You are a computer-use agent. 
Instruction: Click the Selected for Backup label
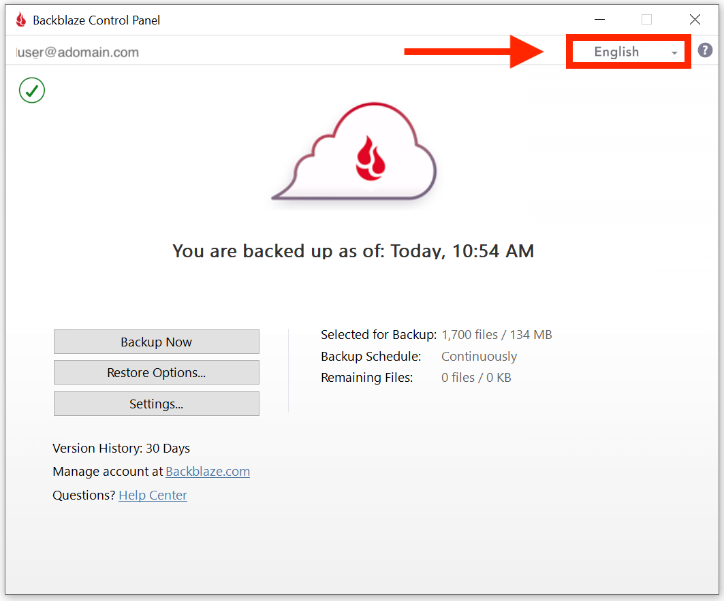(379, 335)
